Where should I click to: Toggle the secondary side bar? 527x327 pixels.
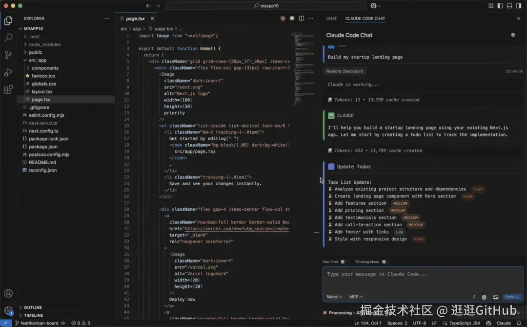click(519, 6)
